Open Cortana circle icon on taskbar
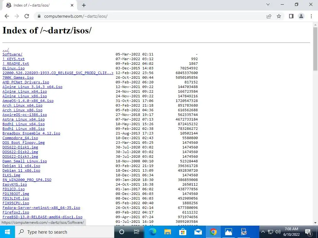Viewport: 318px width, 238px height. click(122, 232)
